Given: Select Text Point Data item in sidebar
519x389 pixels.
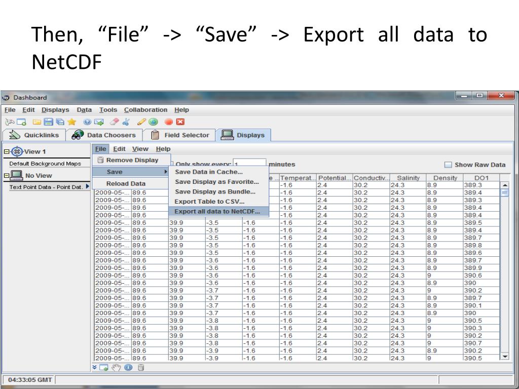Looking at the screenshot, I should coord(46,187).
